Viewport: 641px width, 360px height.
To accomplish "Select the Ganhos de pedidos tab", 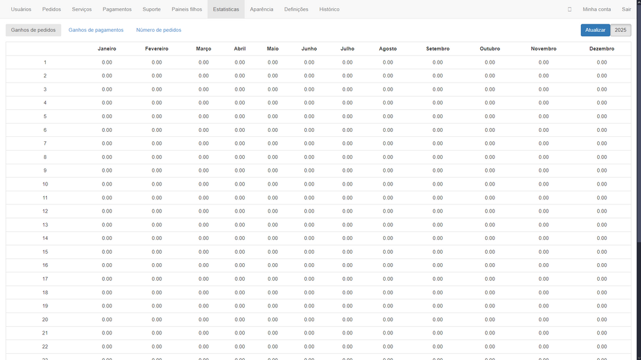I will pos(33,30).
